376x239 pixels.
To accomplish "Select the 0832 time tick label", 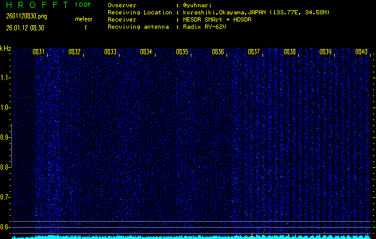I will click(74, 52).
